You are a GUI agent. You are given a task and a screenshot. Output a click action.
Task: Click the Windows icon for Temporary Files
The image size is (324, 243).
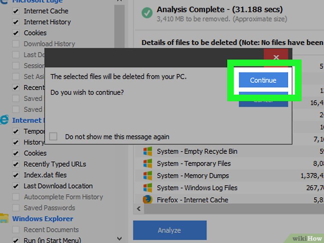(x=148, y=163)
